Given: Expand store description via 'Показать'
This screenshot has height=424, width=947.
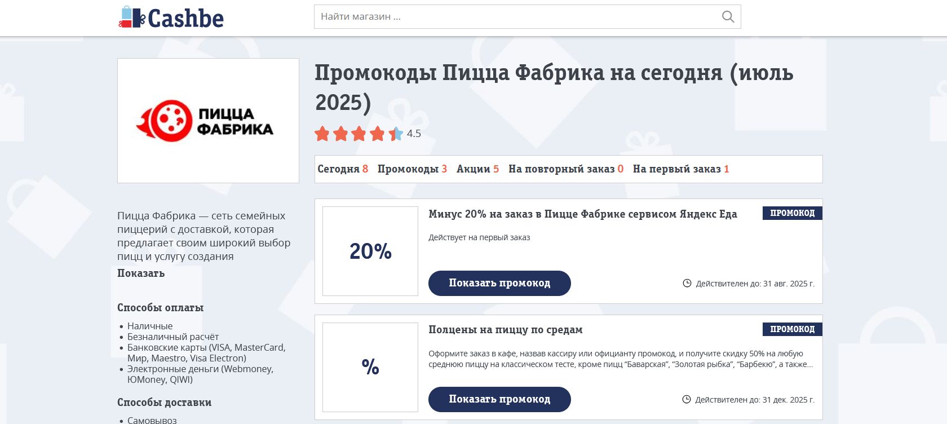Looking at the screenshot, I should (141, 273).
